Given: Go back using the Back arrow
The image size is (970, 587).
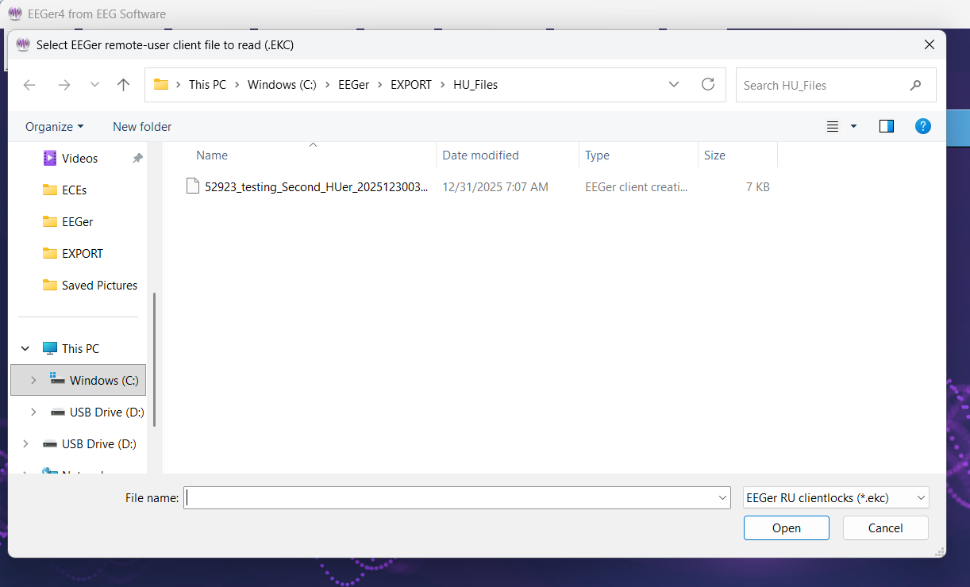Looking at the screenshot, I should point(29,85).
